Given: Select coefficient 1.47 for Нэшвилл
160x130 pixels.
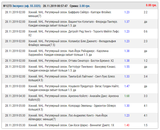Looking at the screenshot, I should (x=127, y=86).
